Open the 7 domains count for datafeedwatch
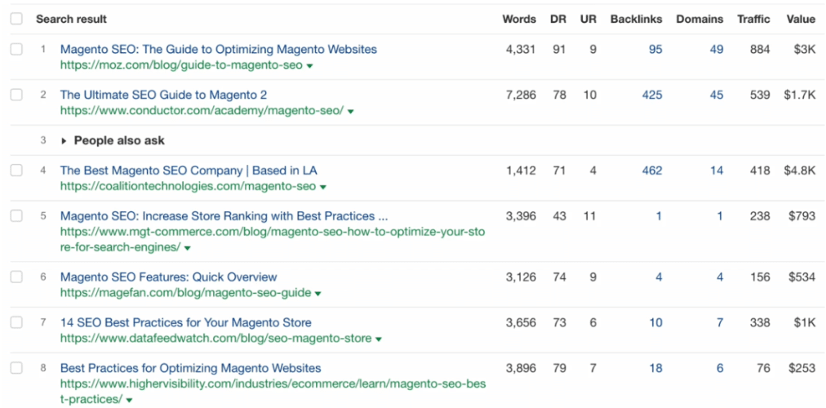Image resolution: width=826 pixels, height=408 pixels. coord(720,322)
